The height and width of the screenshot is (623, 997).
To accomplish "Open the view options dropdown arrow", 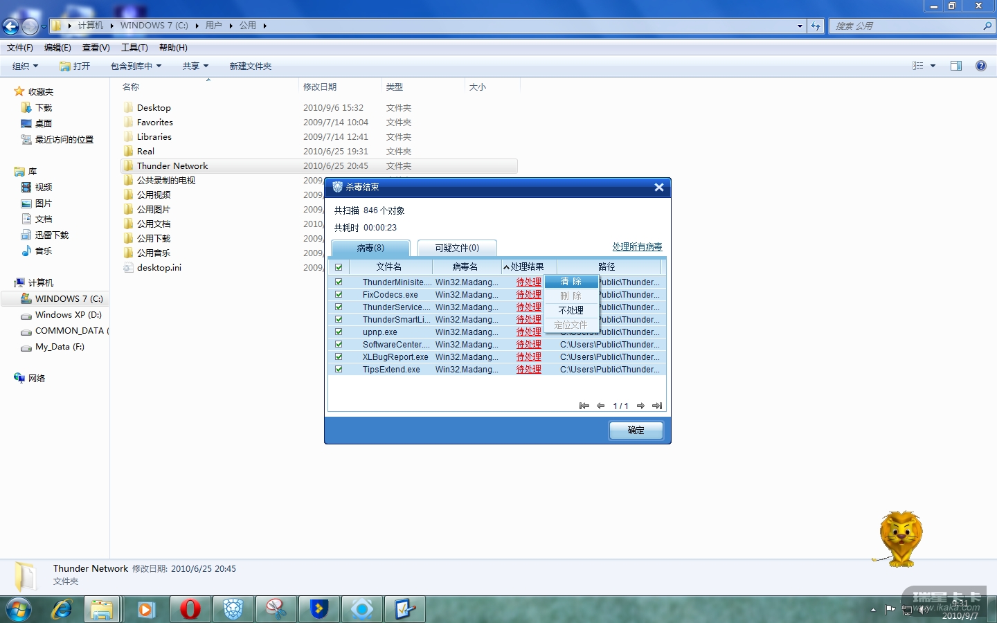I will [x=933, y=66].
